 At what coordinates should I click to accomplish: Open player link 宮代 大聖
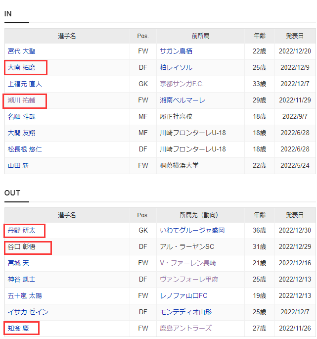pos(21,51)
